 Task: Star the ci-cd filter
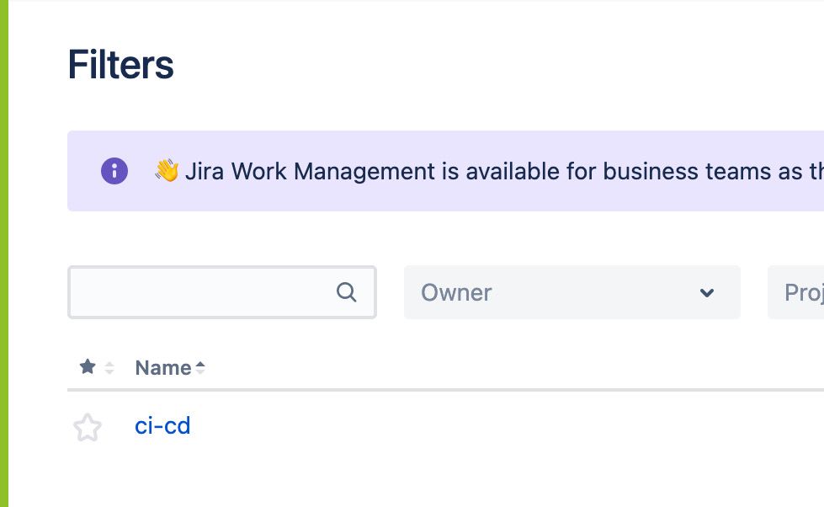(x=88, y=427)
